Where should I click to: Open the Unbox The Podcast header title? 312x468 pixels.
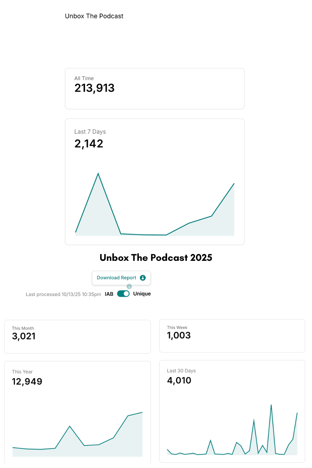94,16
